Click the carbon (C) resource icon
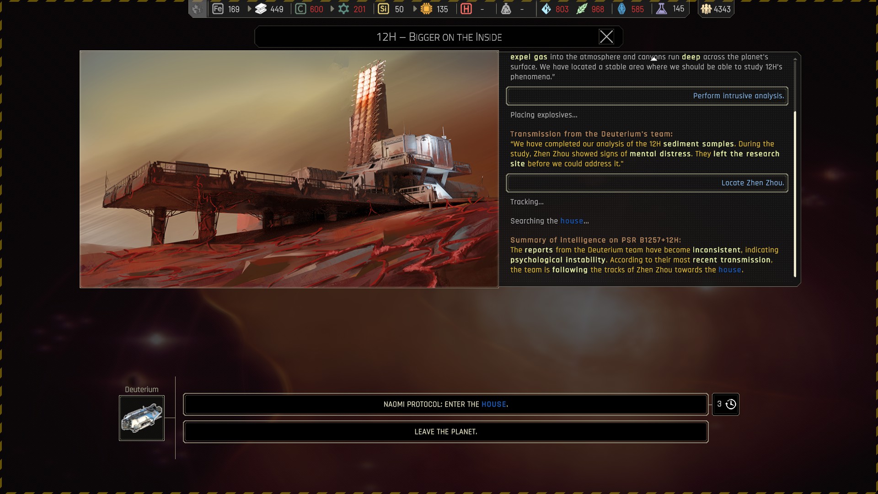878x494 pixels. [300, 9]
